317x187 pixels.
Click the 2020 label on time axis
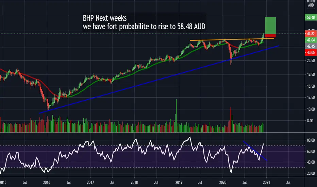pos(222,182)
